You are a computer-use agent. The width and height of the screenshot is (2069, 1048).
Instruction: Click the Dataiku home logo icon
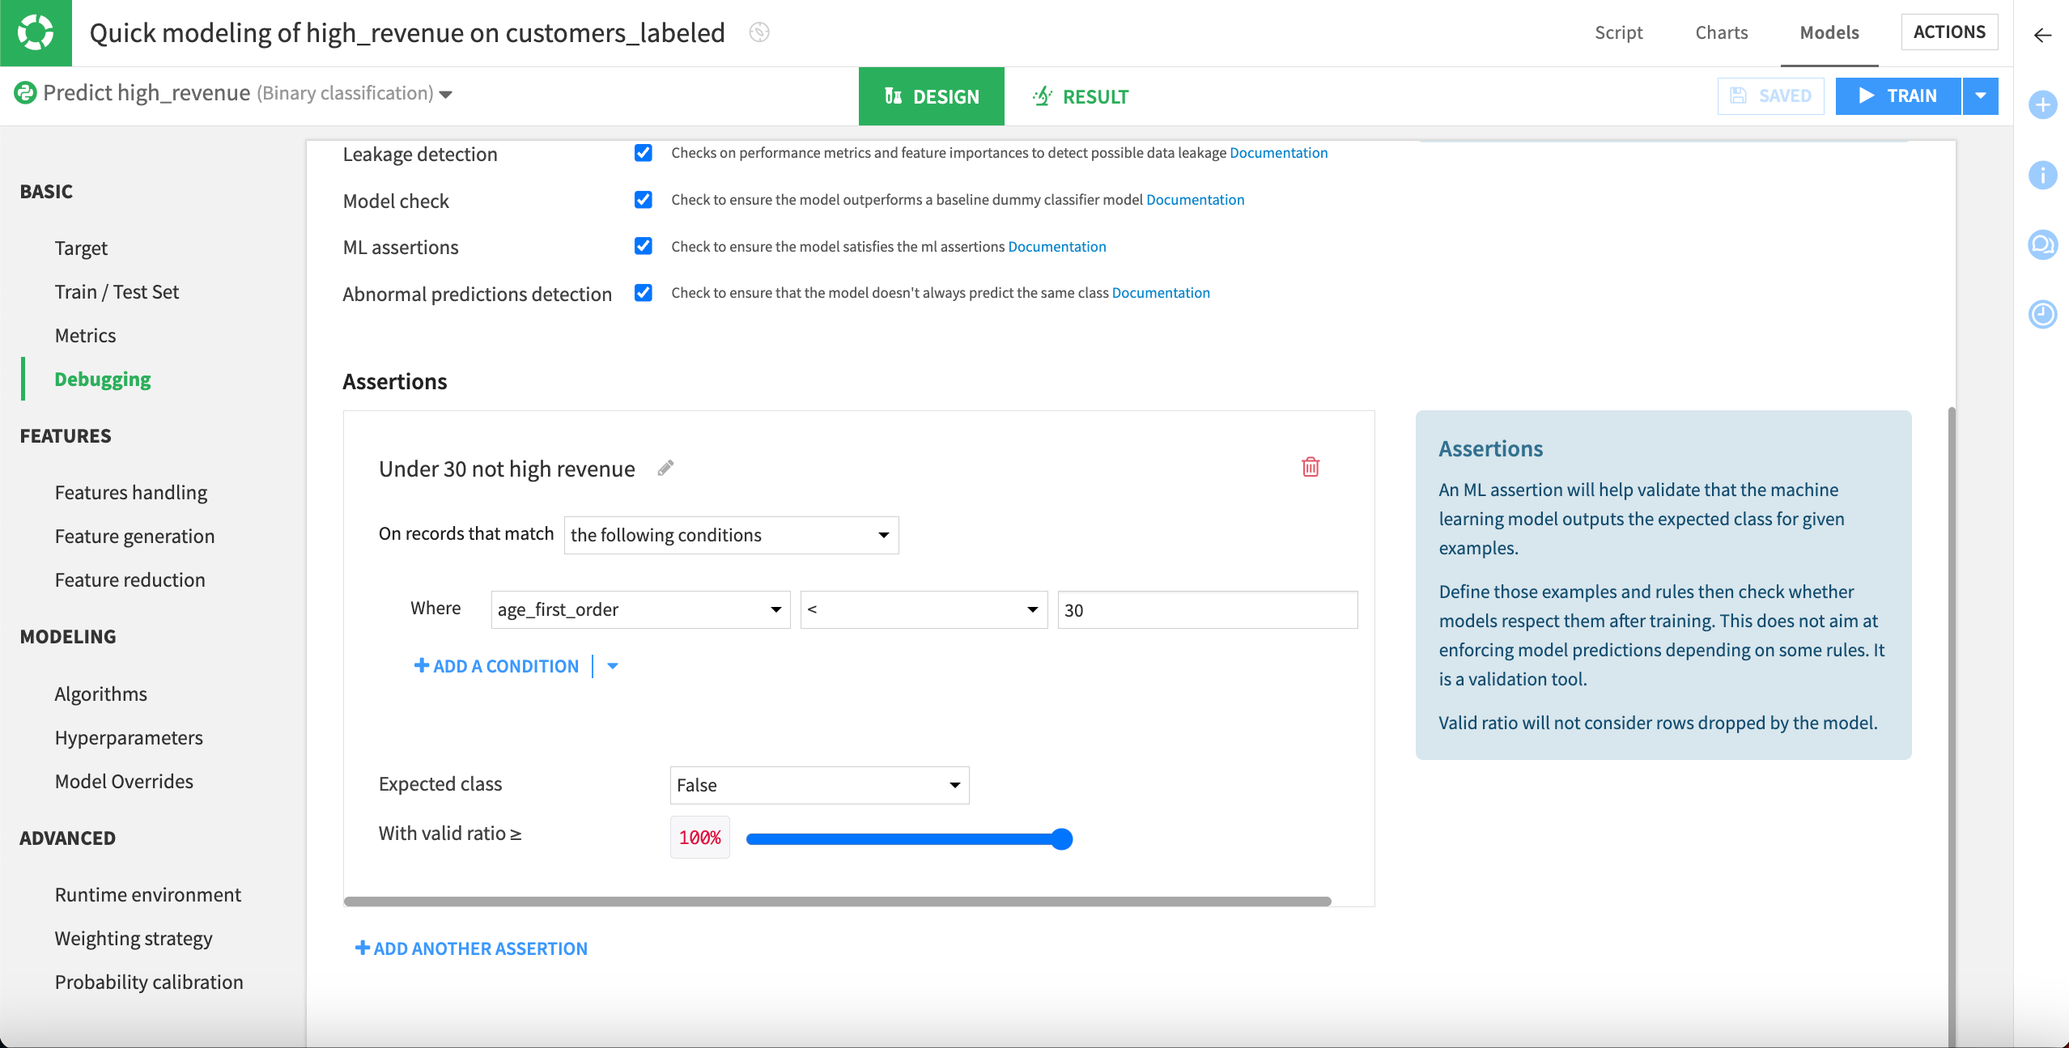pyautogui.click(x=36, y=32)
